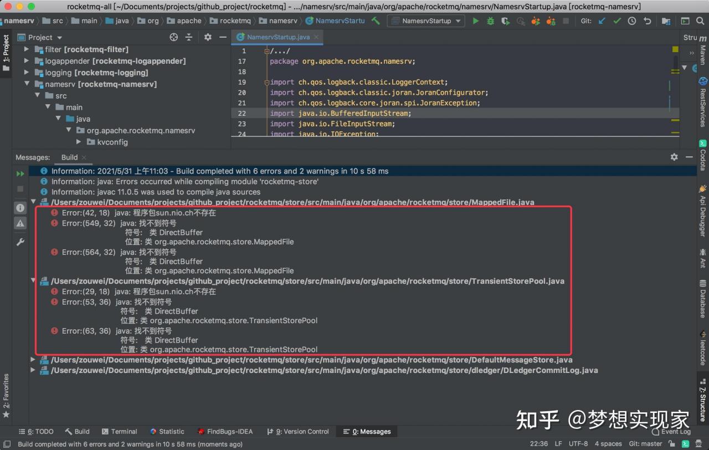This screenshot has width=709, height=450.
Task: Click the Git: master branch status widget
Action: click(646, 443)
